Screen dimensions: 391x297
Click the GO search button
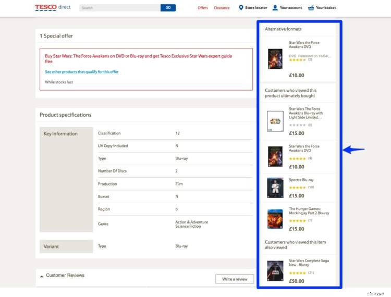click(x=168, y=8)
